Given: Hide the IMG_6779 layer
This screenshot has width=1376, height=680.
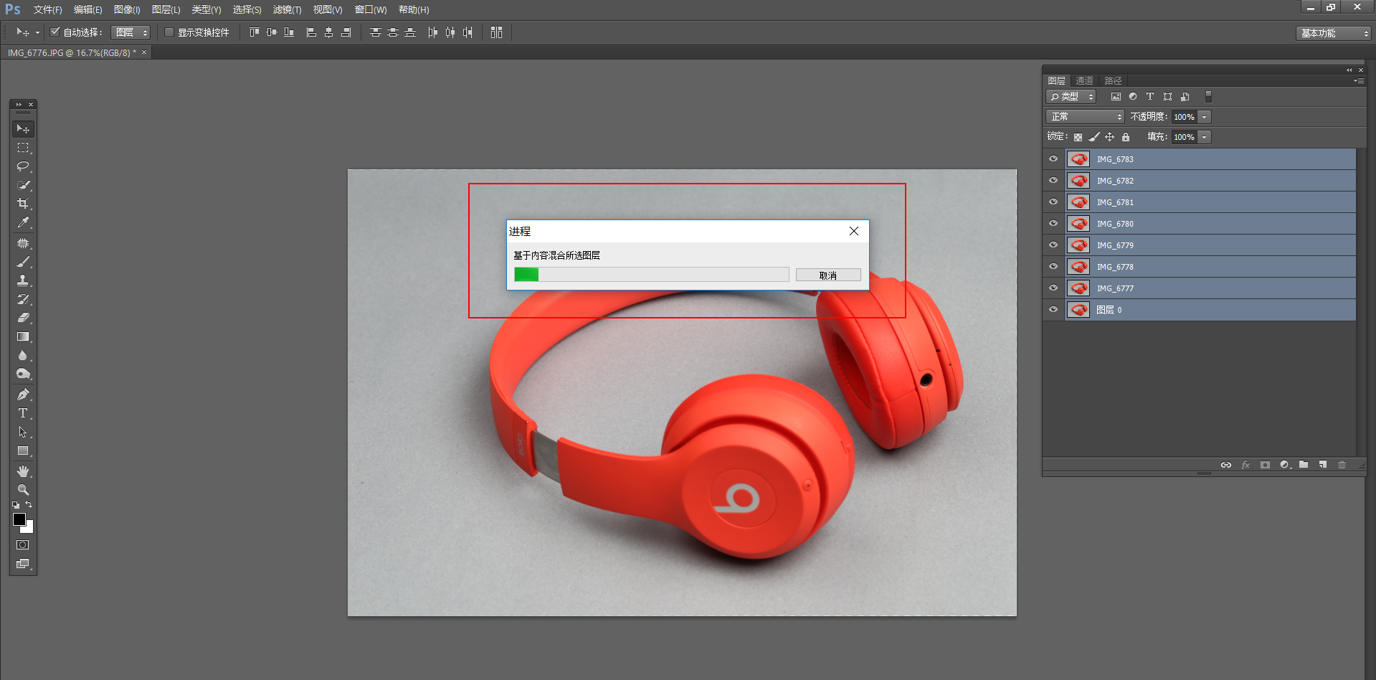Looking at the screenshot, I should tap(1053, 245).
